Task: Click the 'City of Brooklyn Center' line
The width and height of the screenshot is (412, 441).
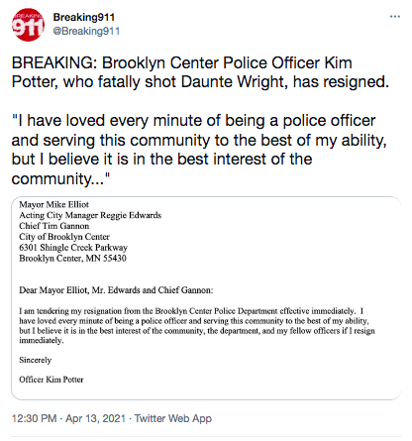Action: coord(64,237)
